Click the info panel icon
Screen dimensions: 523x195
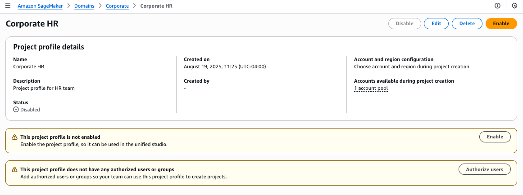tap(497, 6)
